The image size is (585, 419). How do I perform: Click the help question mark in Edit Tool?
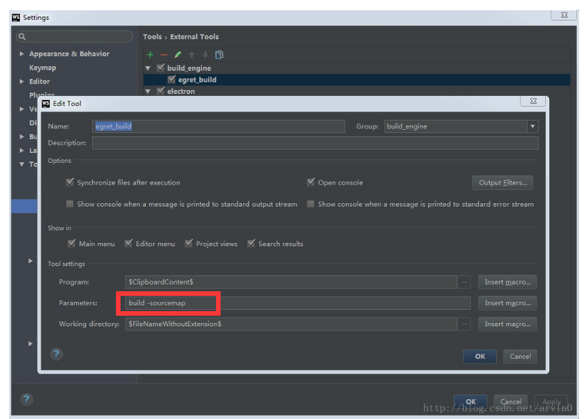click(56, 354)
